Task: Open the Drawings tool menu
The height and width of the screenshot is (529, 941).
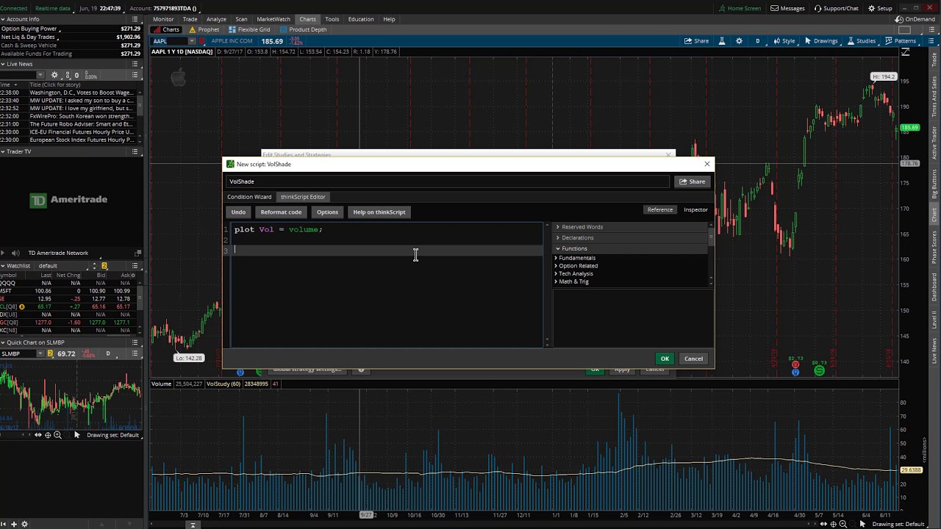Action: point(821,41)
